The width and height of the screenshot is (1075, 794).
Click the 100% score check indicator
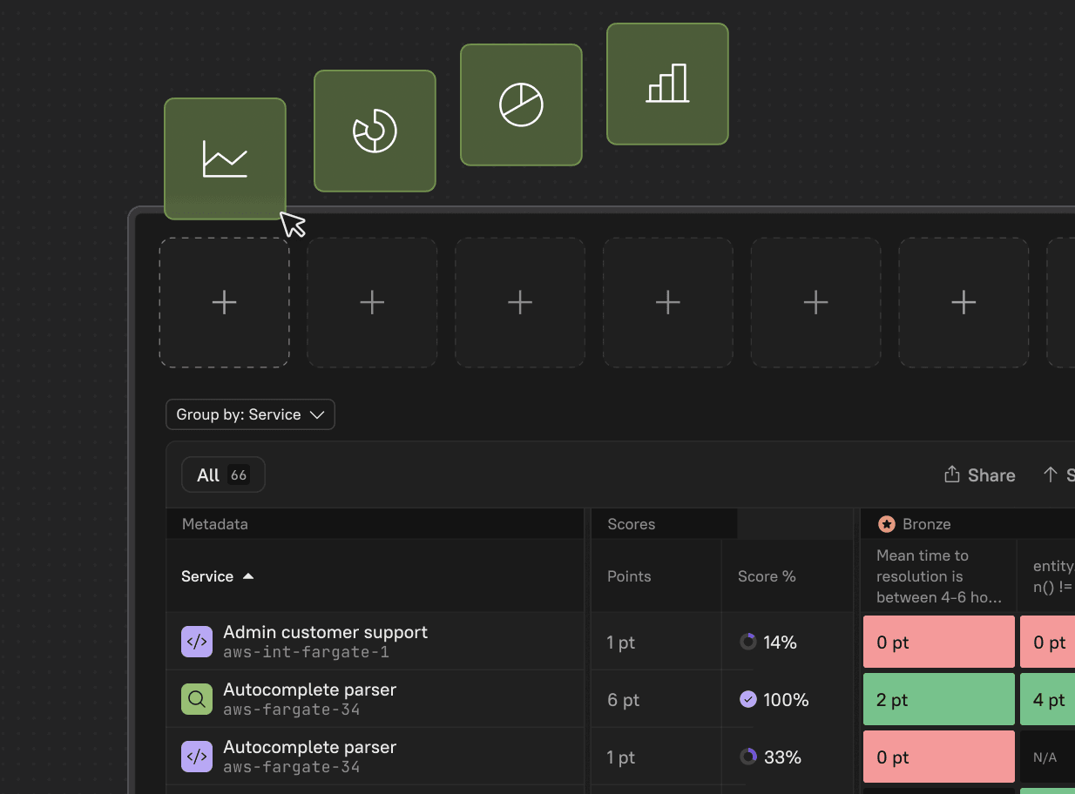coord(747,699)
